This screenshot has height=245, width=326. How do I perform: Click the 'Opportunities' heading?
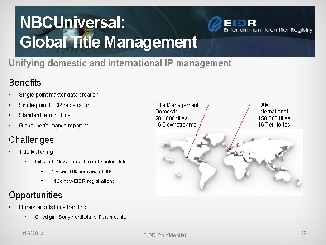tap(36, 195)
